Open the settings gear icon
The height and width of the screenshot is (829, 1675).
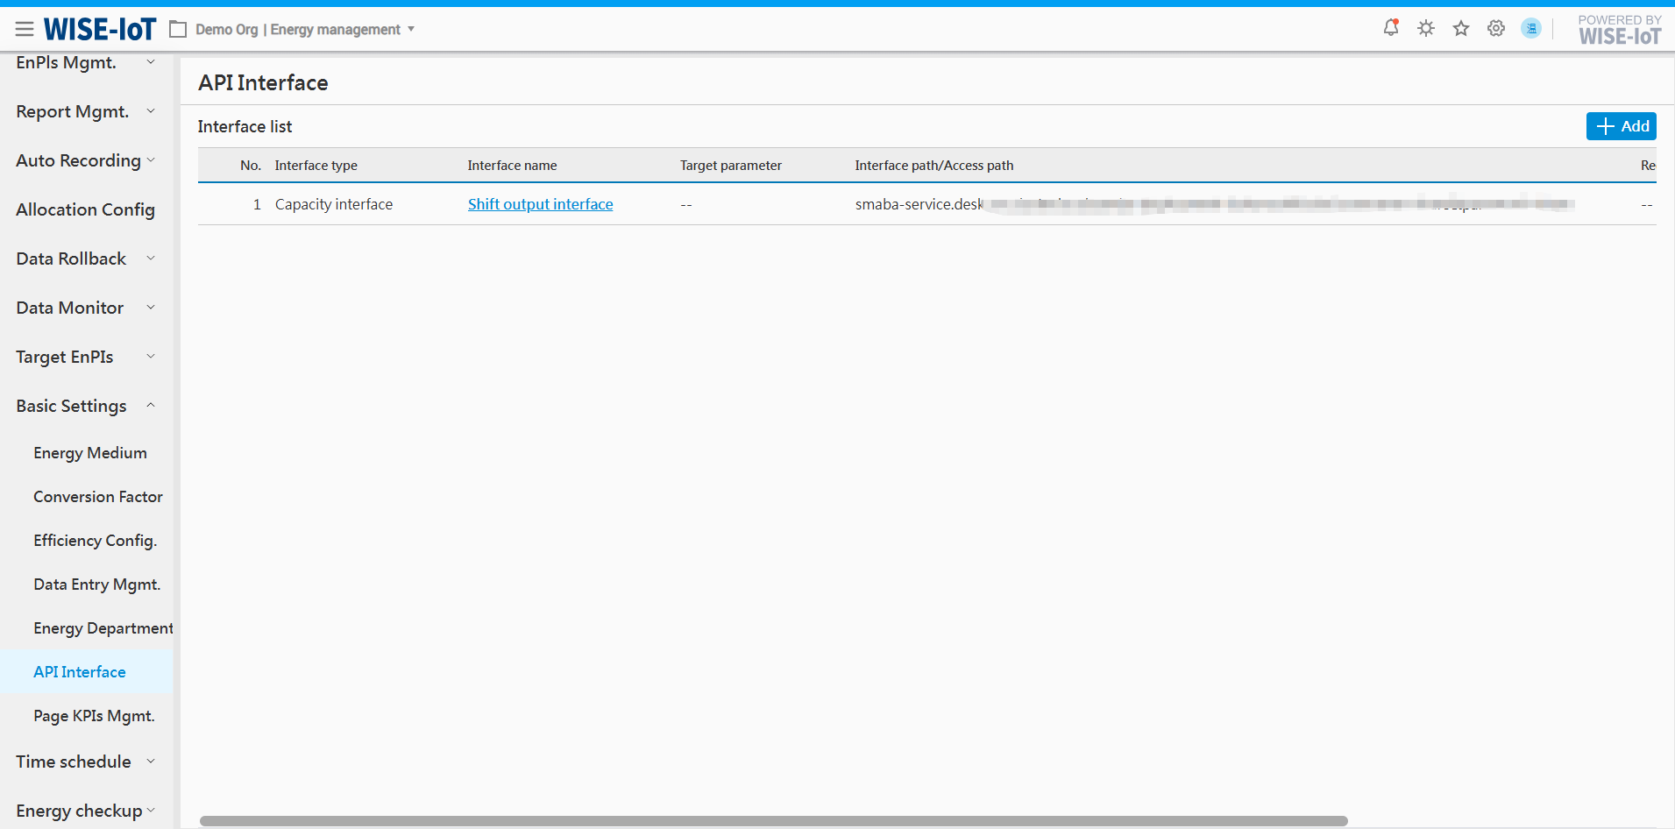(x=1496, y=28)
